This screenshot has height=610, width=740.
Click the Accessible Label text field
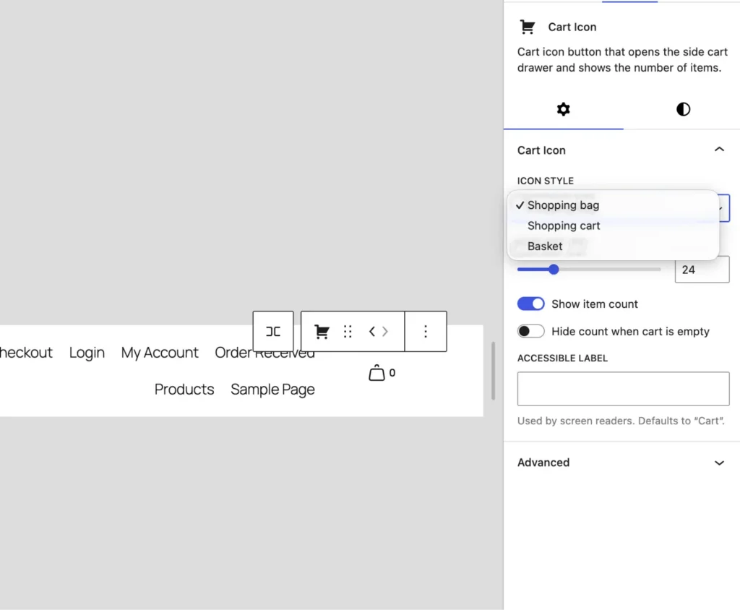tap(623, 389)
